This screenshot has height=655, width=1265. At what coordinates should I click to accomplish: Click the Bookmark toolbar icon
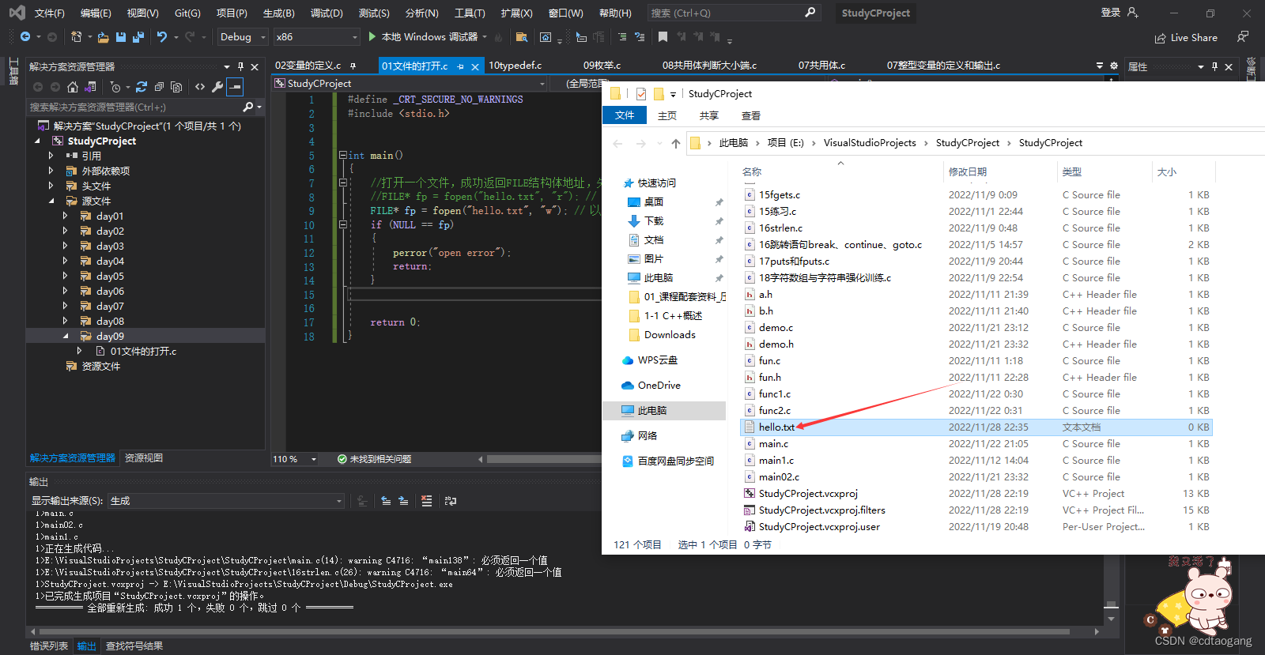point(663,37)
